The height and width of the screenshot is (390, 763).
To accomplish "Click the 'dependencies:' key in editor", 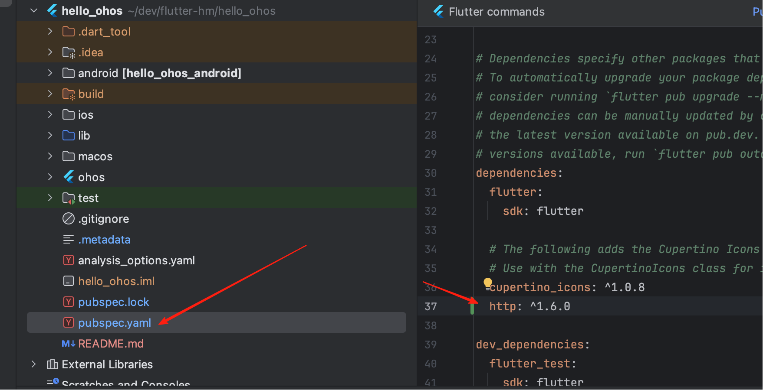I will 519,173.
